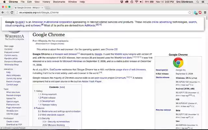The image size is (208, 130).
Task: Click the AdBlock extension icon
Action: click(200, 12)
